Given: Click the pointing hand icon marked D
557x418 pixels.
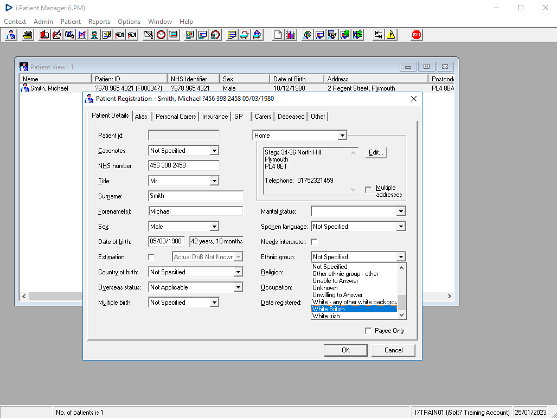Looking at the screenshot, I should pyautogui.click(x=120, y=35).
